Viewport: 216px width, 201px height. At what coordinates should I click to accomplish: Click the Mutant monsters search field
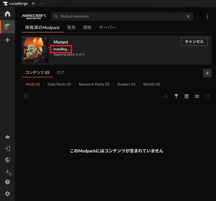121,16
